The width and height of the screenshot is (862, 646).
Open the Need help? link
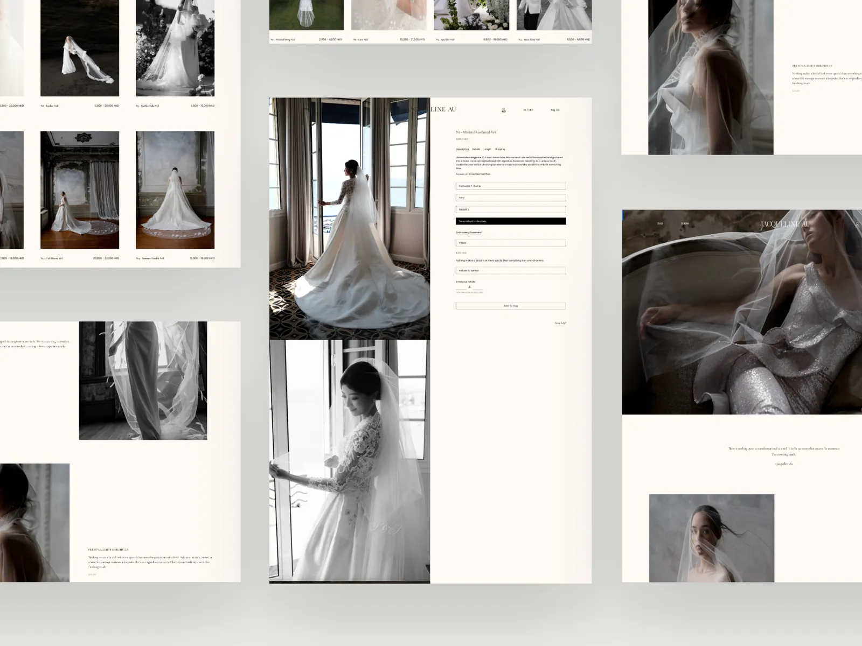click(x=560, y=323)
